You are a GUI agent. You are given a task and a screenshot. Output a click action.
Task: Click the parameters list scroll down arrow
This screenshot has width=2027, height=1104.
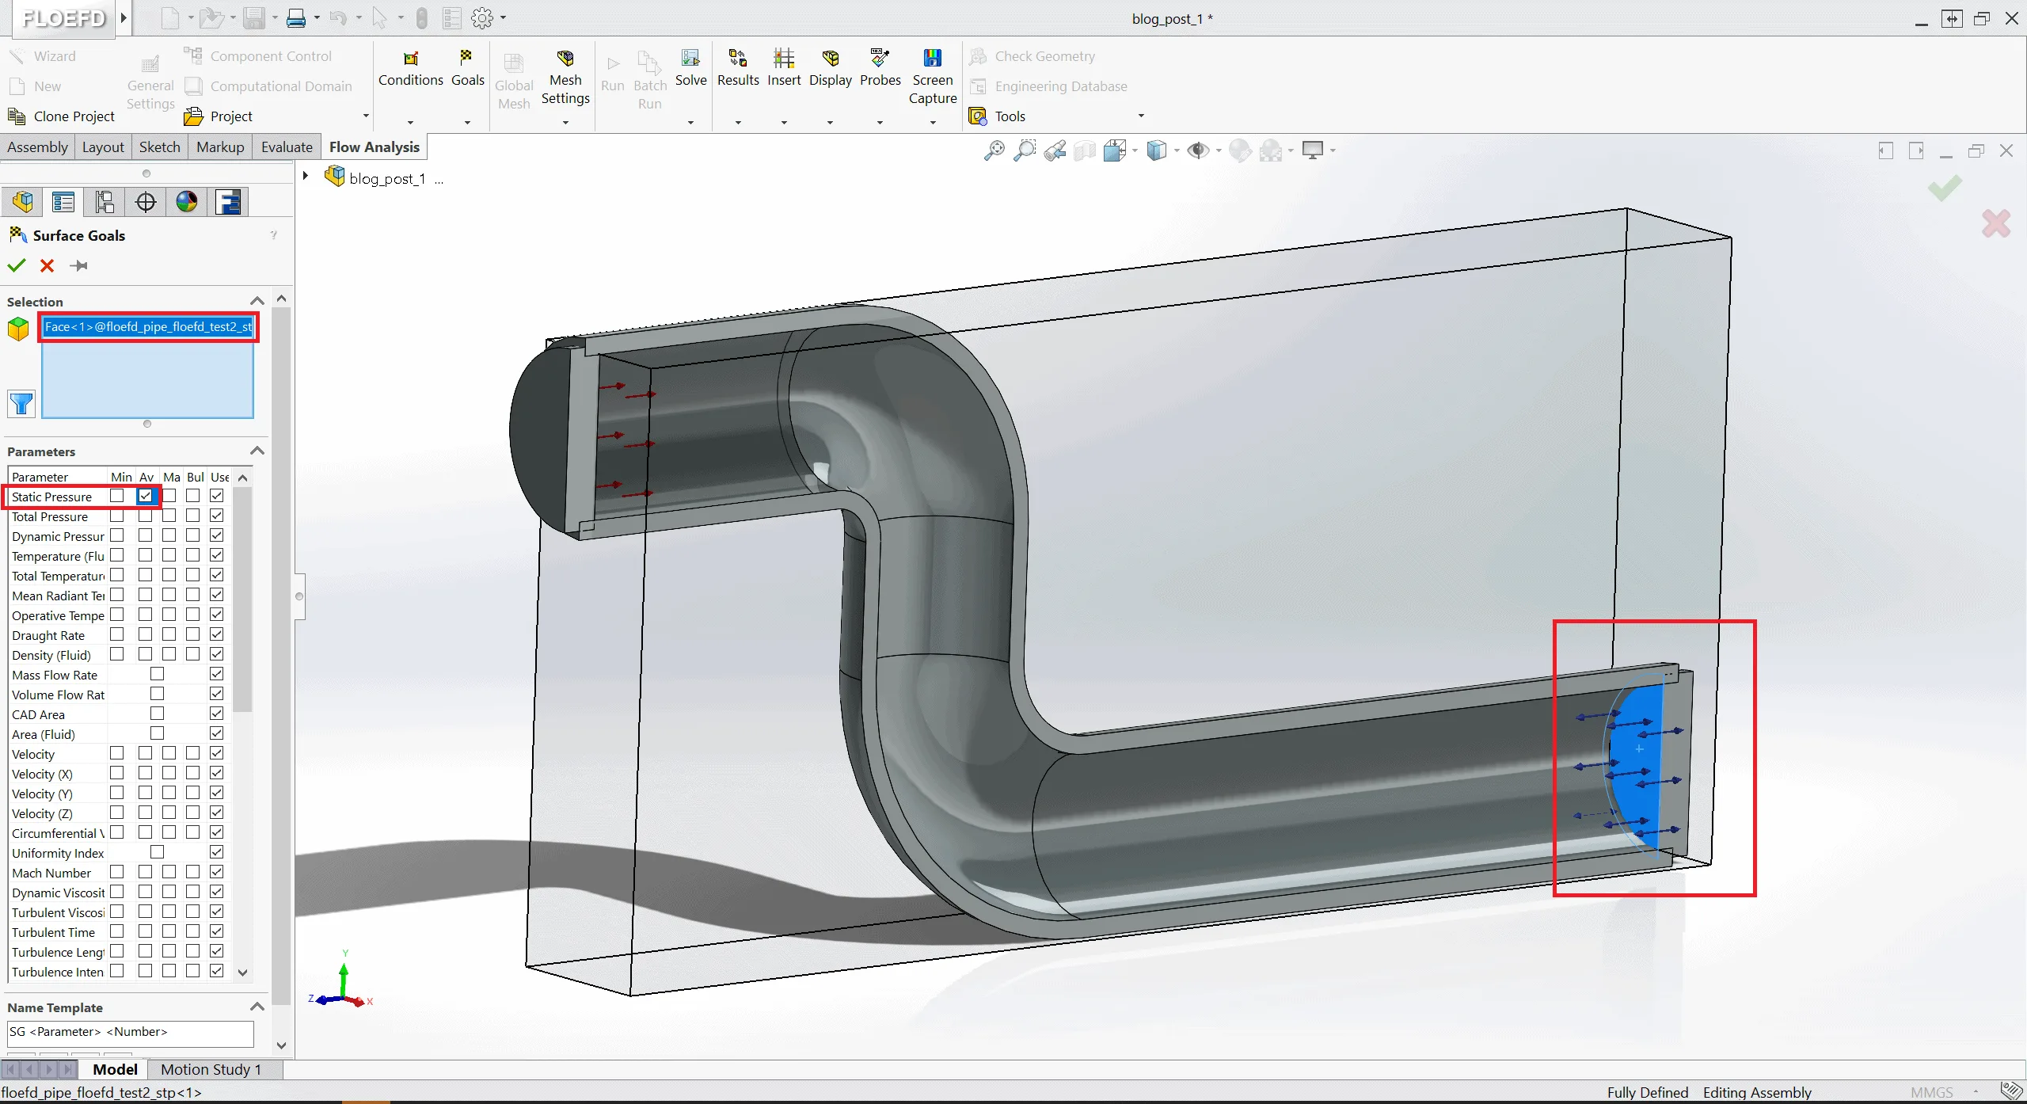[243, 973]
